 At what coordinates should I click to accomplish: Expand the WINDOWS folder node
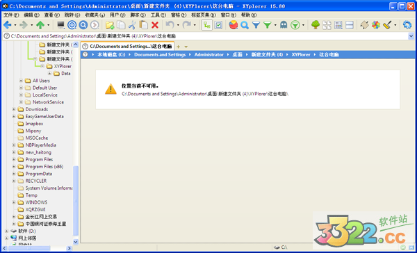coord(14,202)
